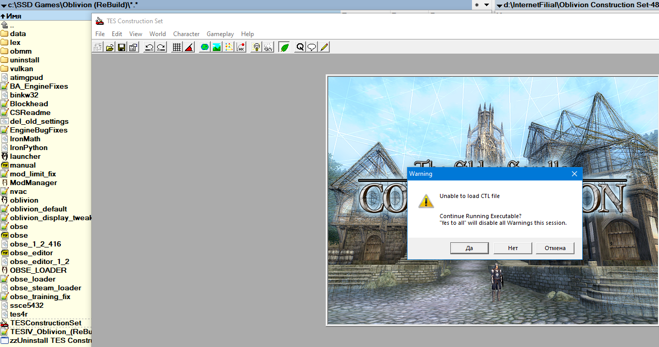Select the CSReadme file
659x347 pixels.
[30, 112]
